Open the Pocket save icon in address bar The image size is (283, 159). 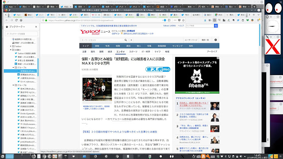click(179, 20)
